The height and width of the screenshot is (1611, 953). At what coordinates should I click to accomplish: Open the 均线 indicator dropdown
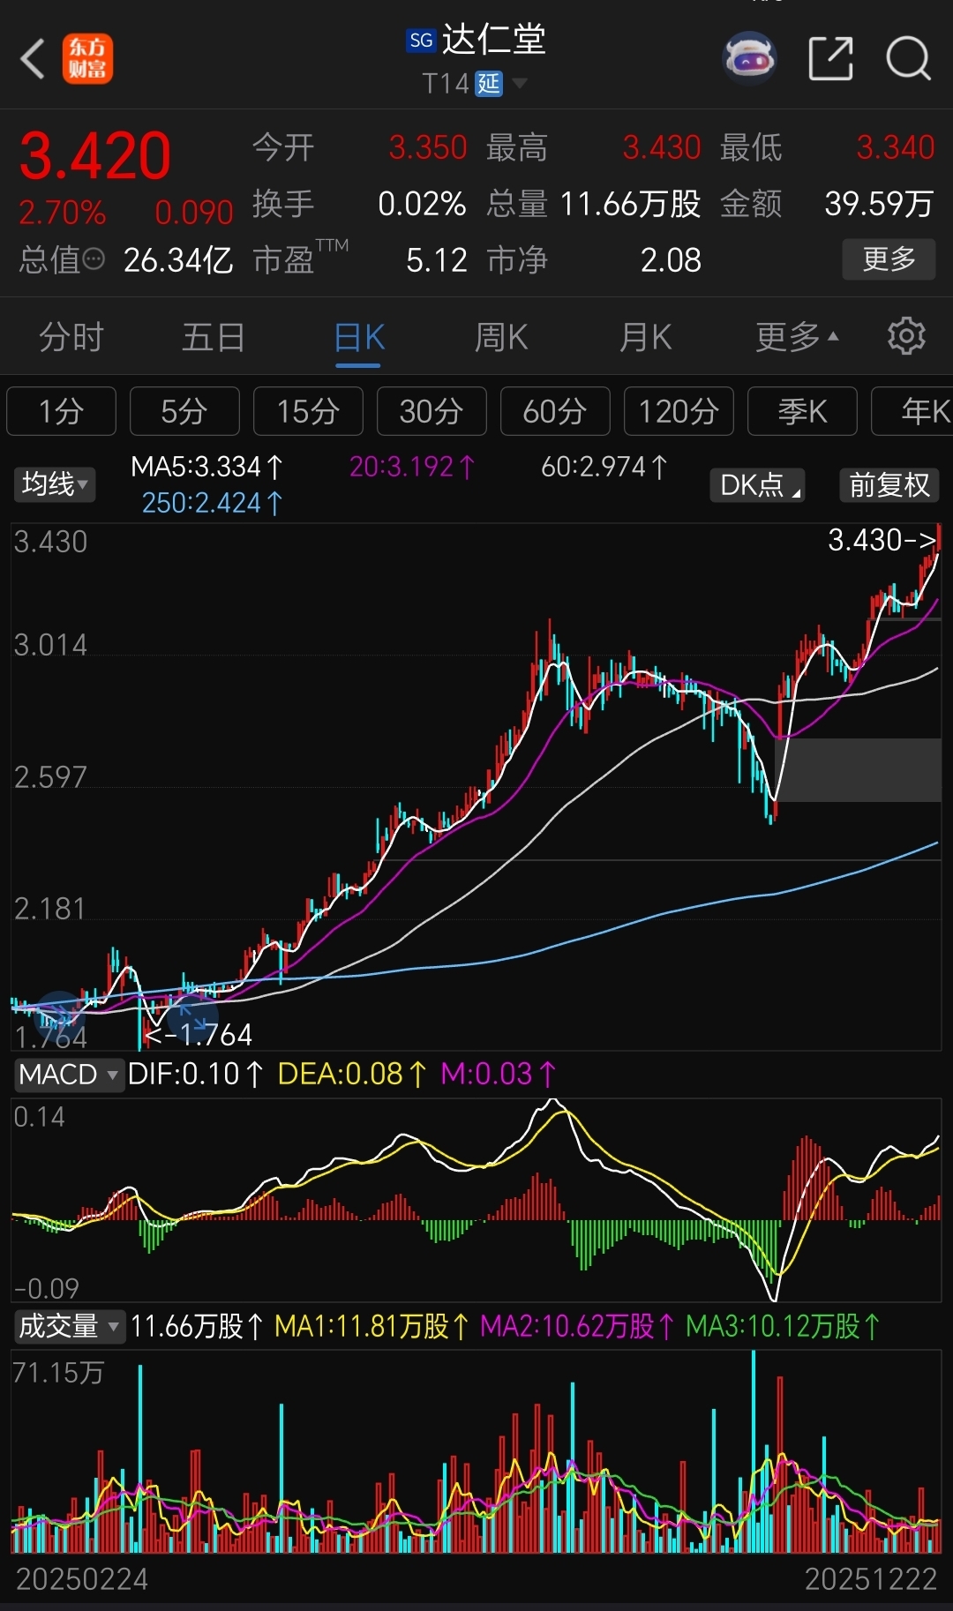(x=55, y=484)
